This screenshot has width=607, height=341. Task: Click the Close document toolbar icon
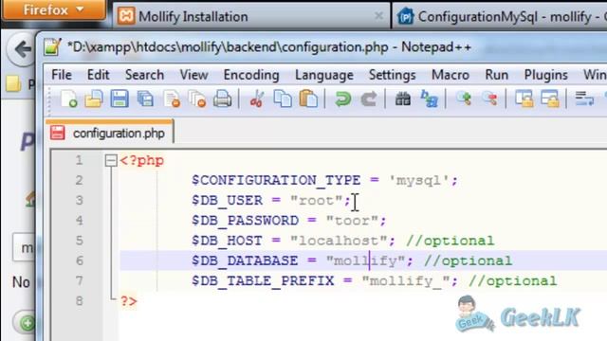[x=172, y=99]
